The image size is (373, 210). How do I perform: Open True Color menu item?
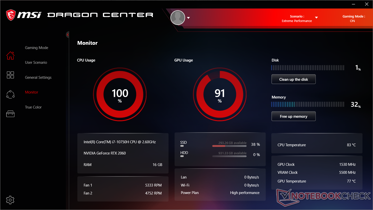tap(33, 107)
